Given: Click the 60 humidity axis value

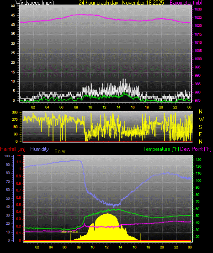Looking at the screenshot, I should tap(8, 190).
